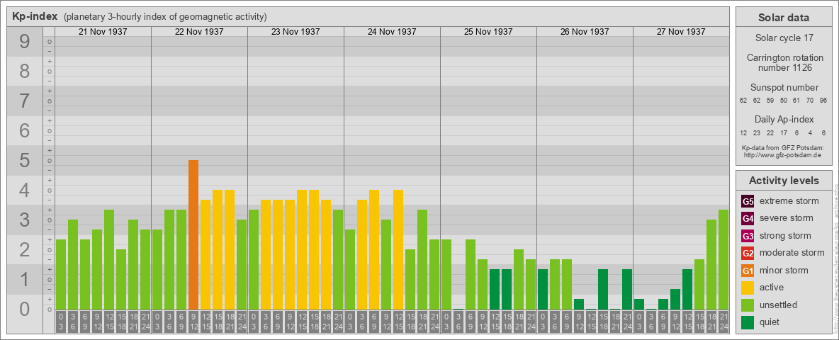Click sunspot number value 50

pyautogui.click(x=783, y=101)
